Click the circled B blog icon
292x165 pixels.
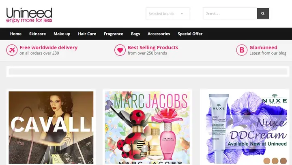point(242,50)
